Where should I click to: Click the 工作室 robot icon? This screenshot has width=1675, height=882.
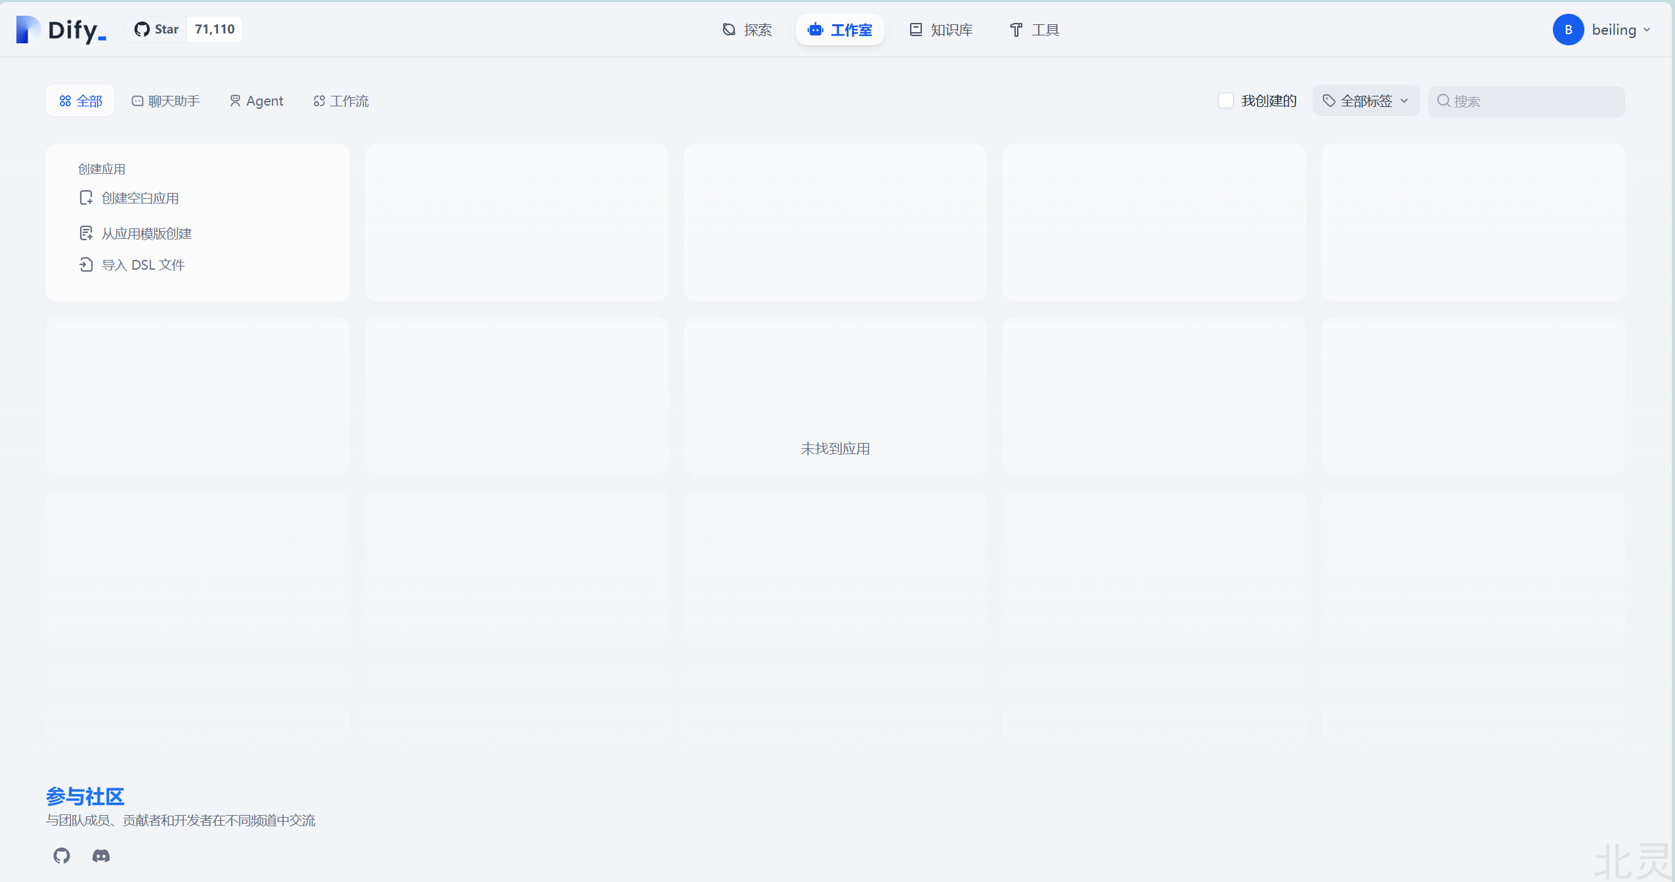(x=816, y=30)
